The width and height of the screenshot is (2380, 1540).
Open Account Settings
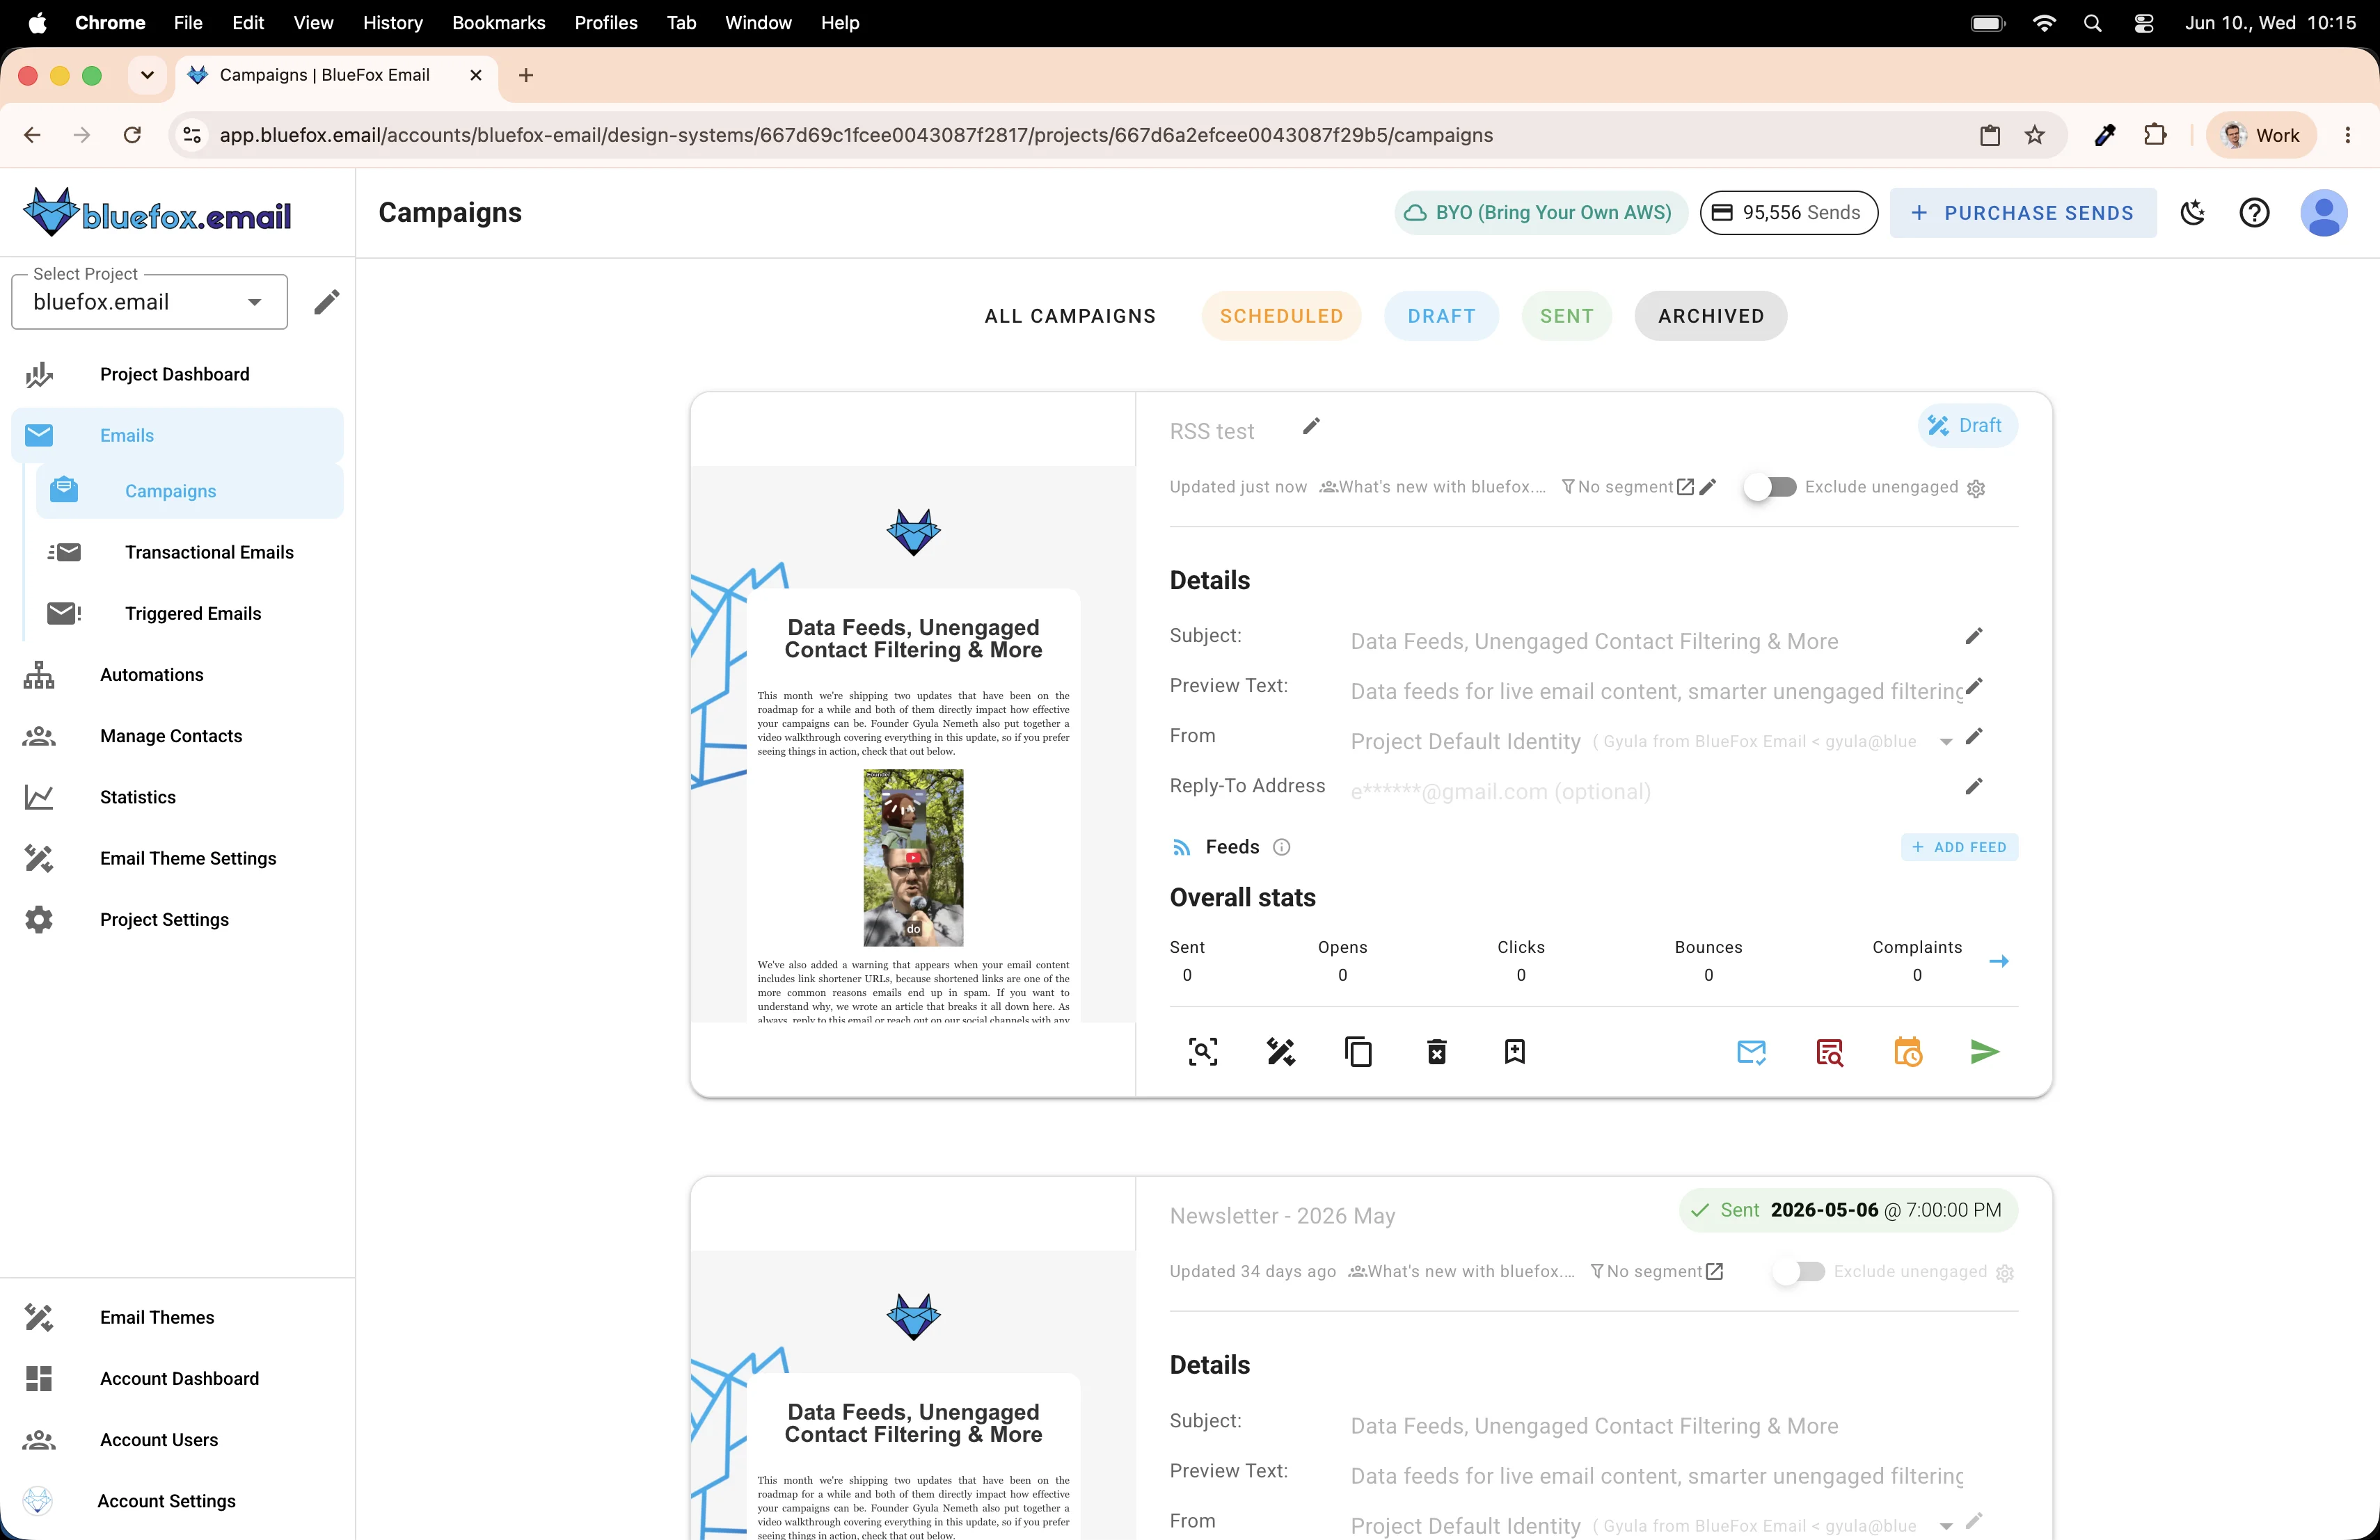tap(176, 1501)
